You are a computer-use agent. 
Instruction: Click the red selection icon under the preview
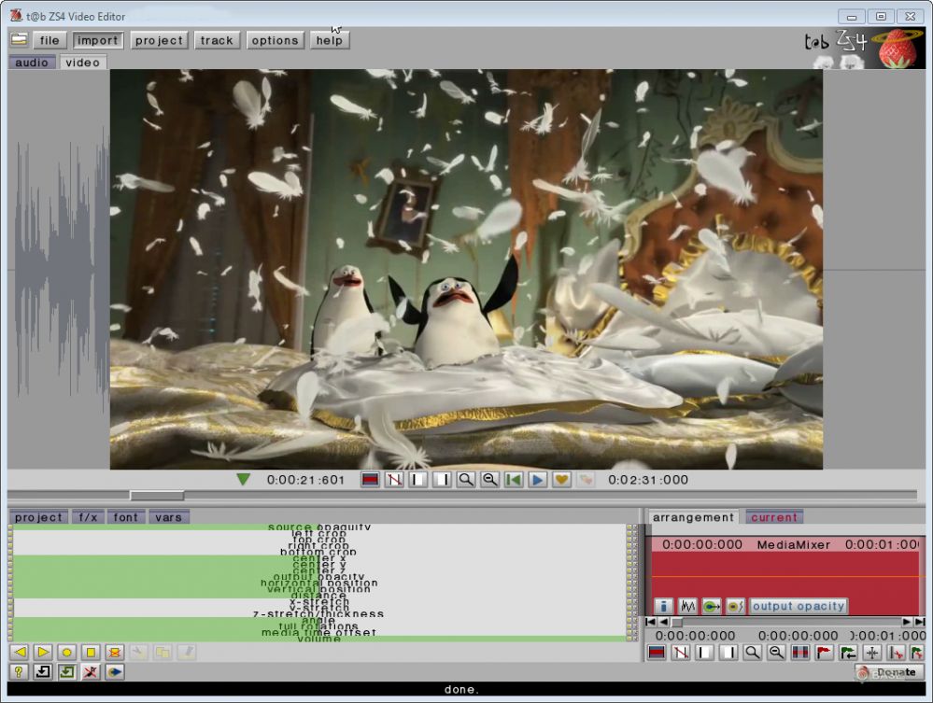click(x=370, y=479)
